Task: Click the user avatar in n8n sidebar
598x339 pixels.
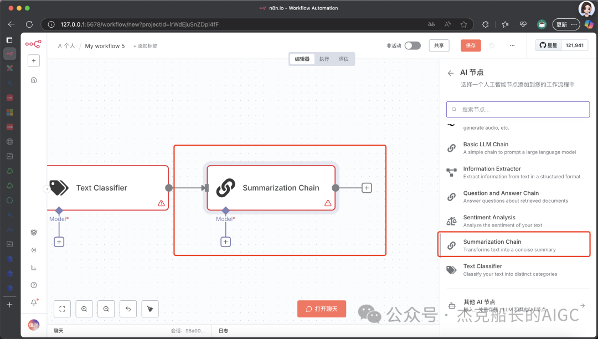Action: click(34, 325)
